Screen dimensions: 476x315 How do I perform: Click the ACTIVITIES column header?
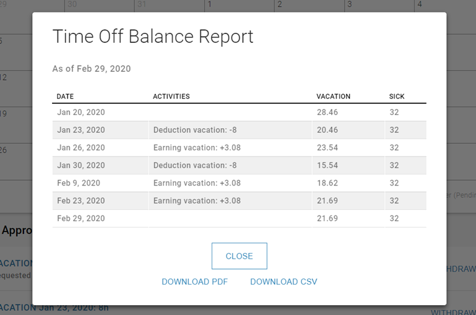coord(171,97)
